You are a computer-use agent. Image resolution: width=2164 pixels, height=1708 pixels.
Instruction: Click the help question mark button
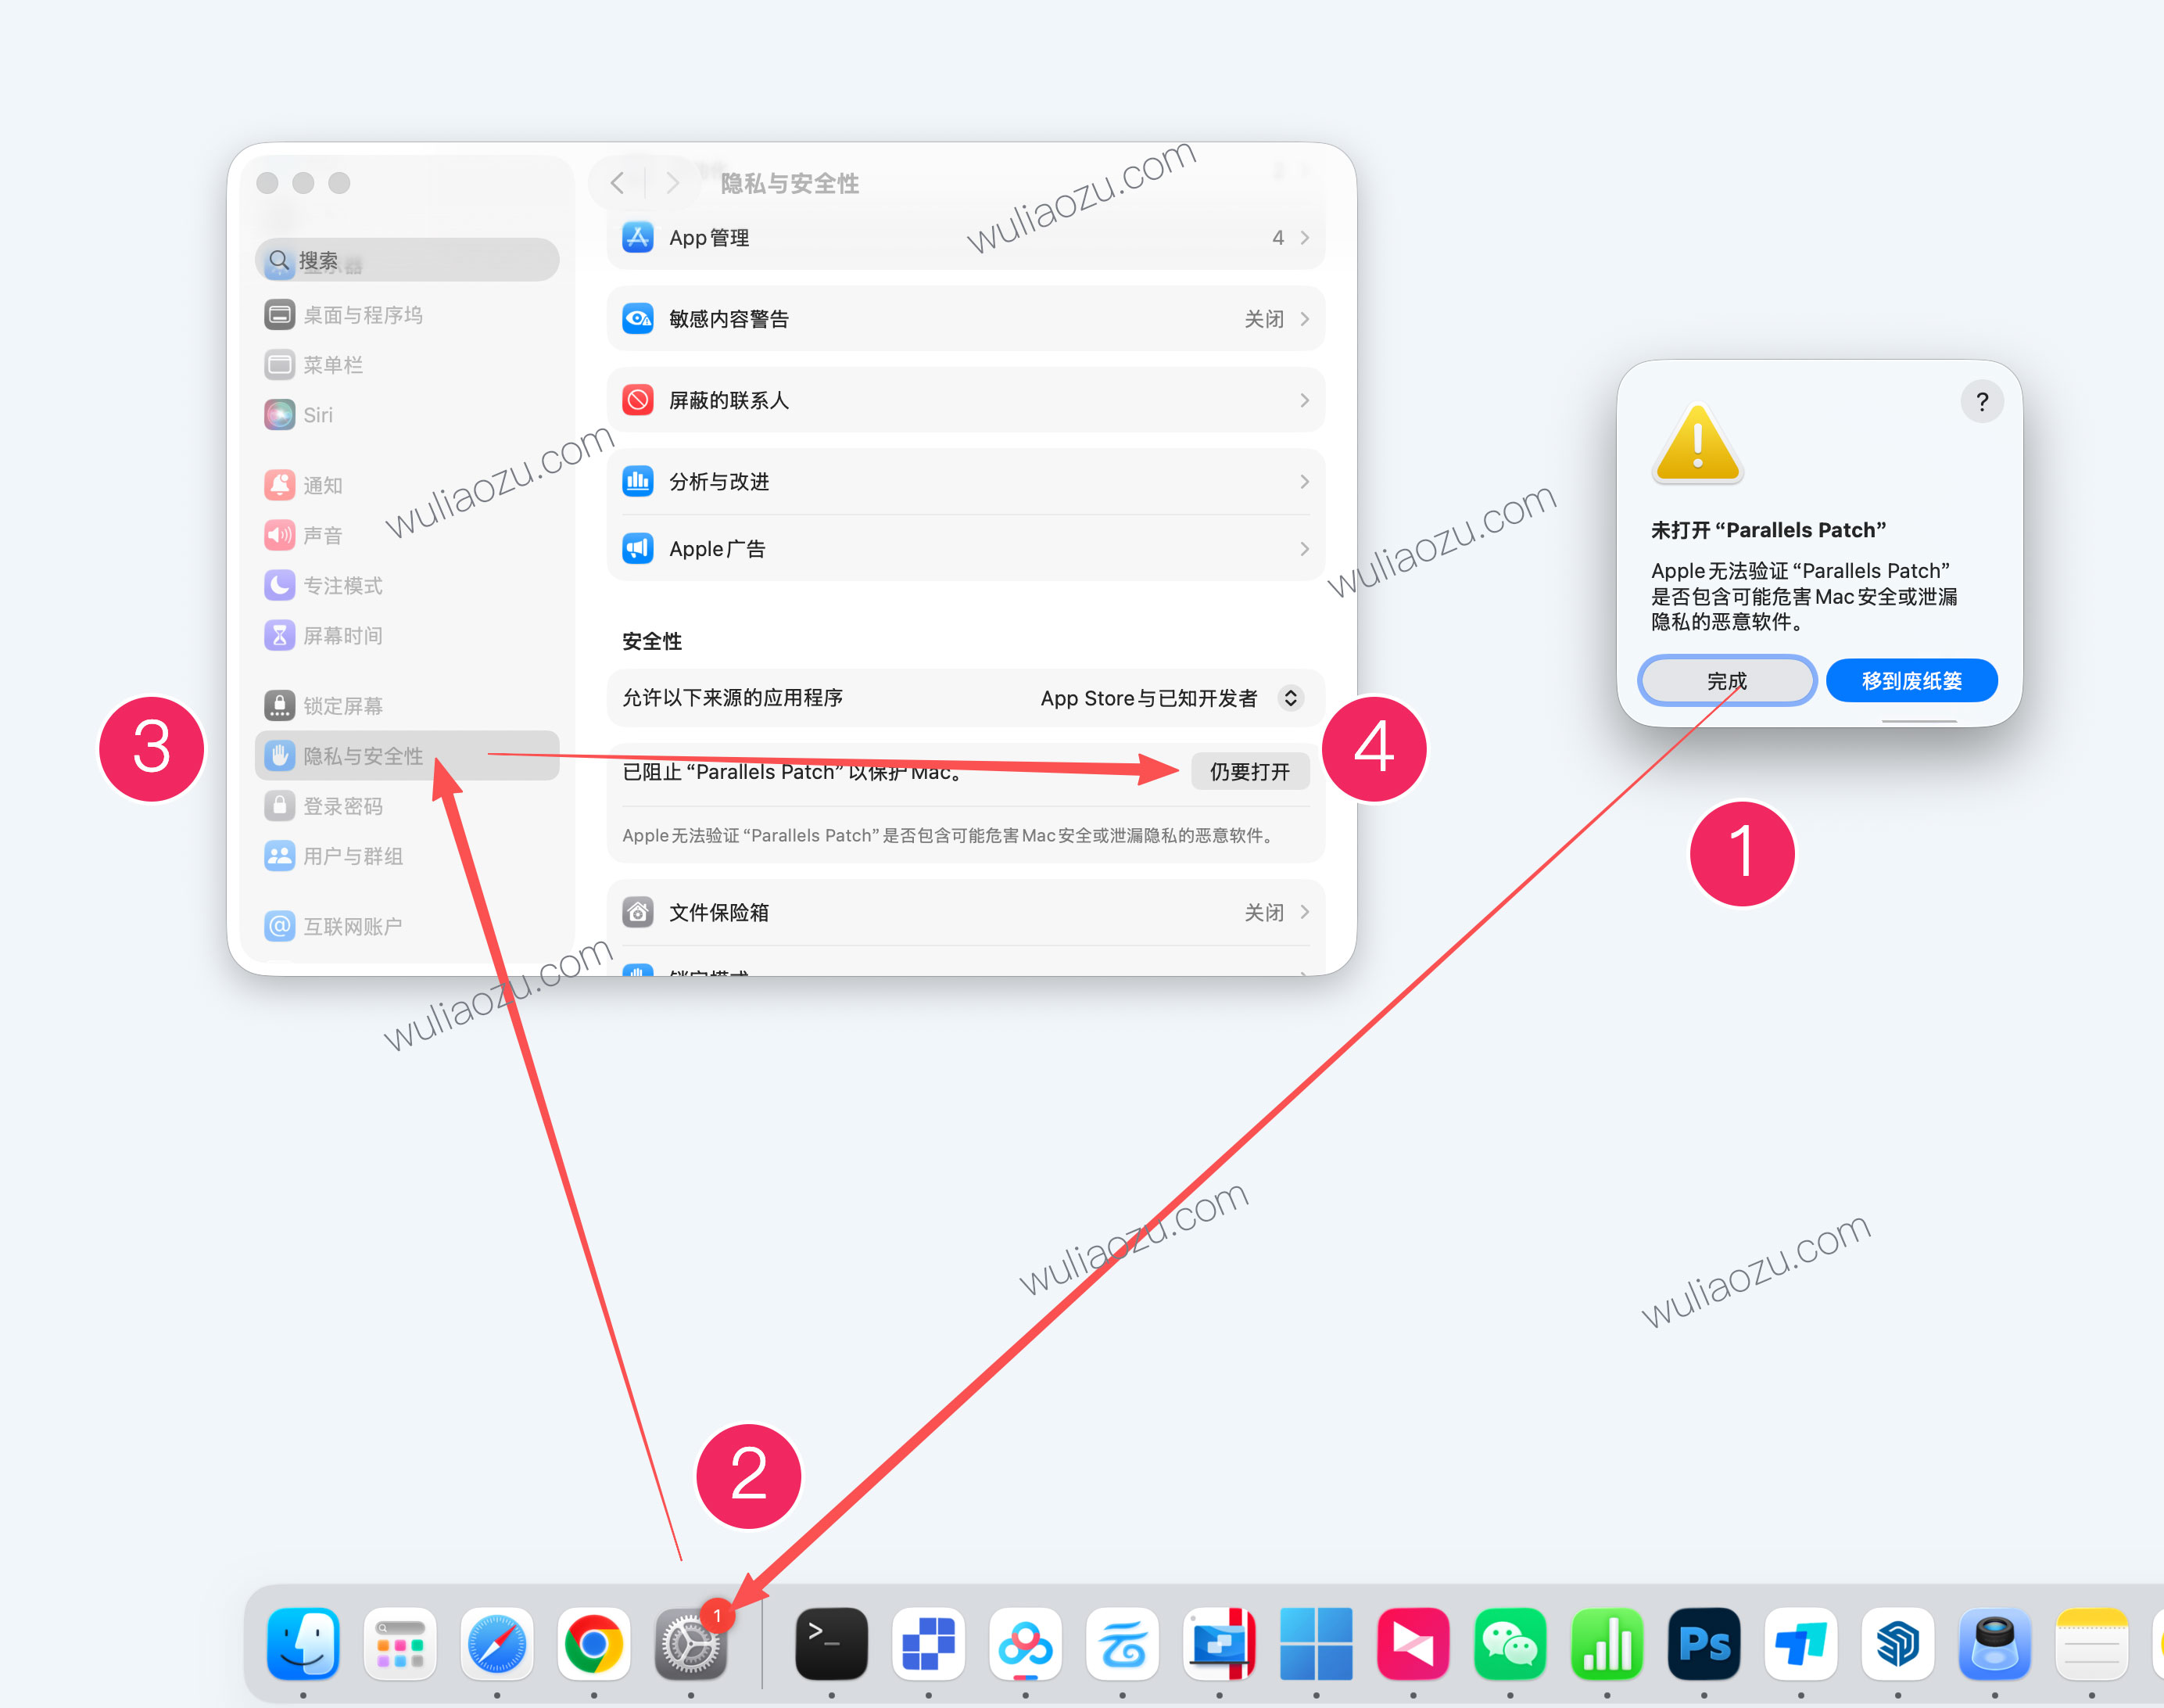click(x=1981, y=402)
